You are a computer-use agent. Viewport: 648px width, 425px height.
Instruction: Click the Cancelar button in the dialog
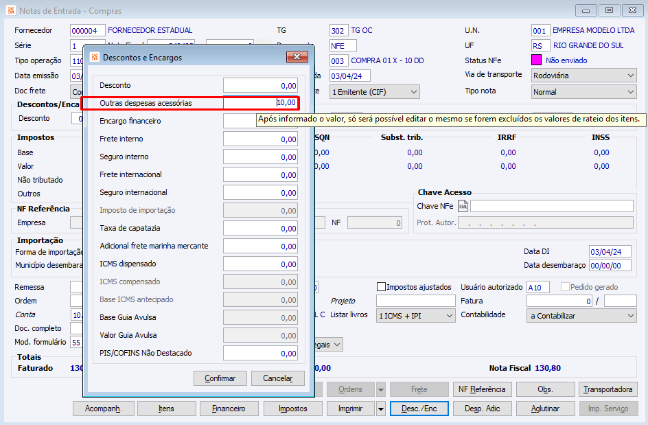278,378
